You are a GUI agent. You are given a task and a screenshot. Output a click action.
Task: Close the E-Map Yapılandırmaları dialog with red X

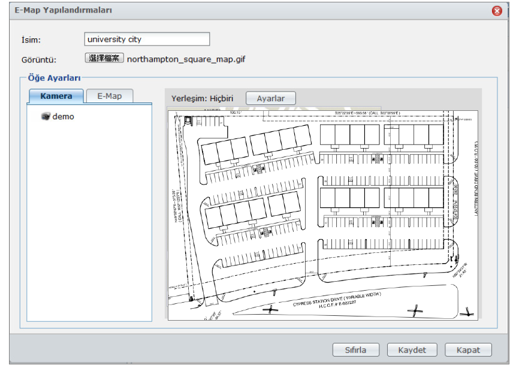pos(497,11)
